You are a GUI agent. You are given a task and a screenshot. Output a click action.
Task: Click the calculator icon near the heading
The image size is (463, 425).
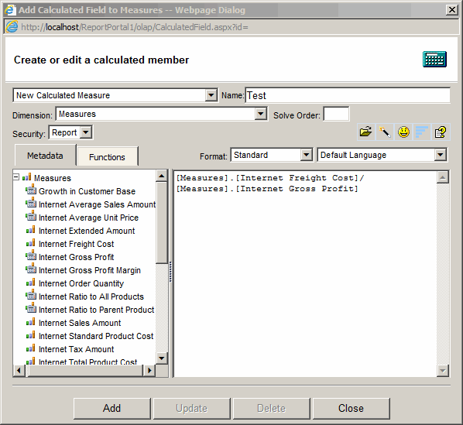[434, 60]
